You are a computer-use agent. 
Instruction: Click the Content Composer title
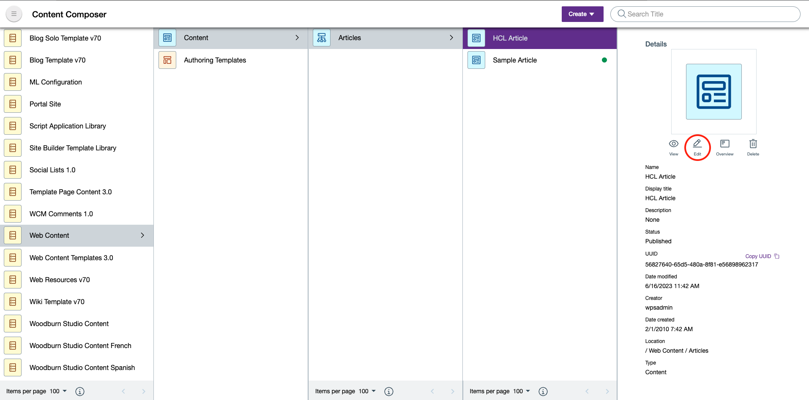coord(69,14)
